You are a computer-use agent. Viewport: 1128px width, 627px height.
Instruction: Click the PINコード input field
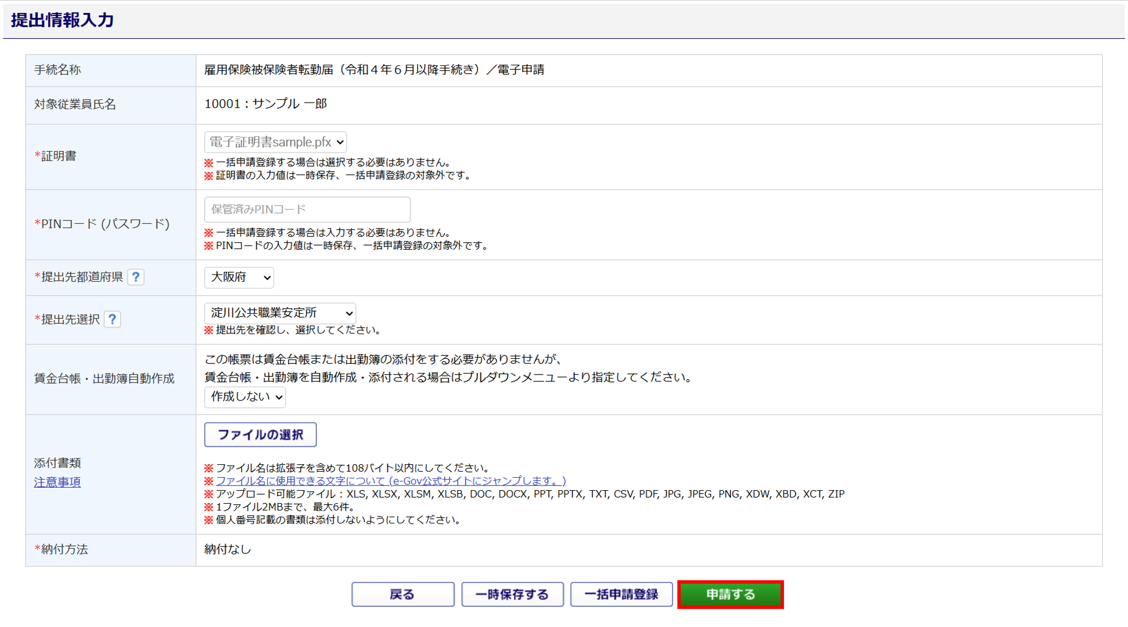point(307,210)
